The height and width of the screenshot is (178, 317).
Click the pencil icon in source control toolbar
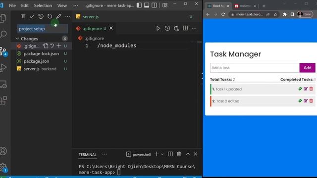point(58,16)
